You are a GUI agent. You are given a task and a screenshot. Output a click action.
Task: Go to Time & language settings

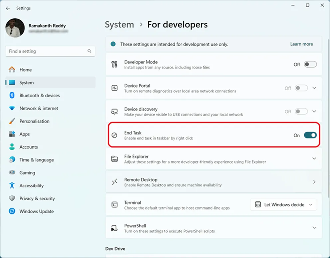[x=36, y=160]
